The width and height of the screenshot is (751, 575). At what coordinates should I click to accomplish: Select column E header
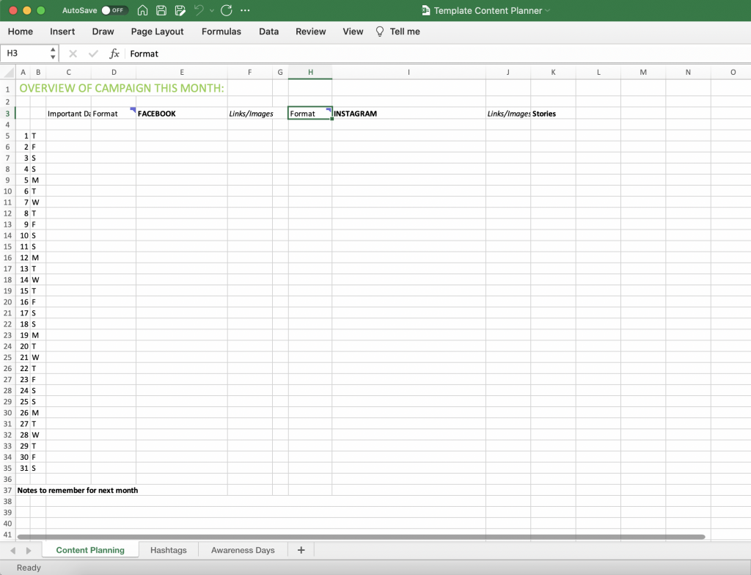(x=182, y=73)
